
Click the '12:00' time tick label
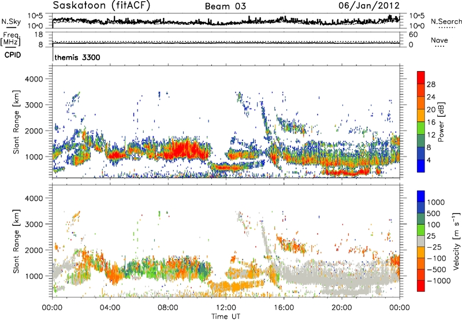pos(226,308)
